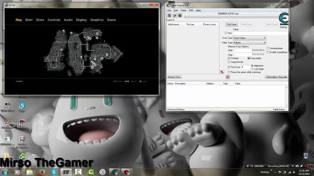Screen dimensions: 314x176
Task: Open the white Camtasia taskbar icon
Action: [78, 172]
